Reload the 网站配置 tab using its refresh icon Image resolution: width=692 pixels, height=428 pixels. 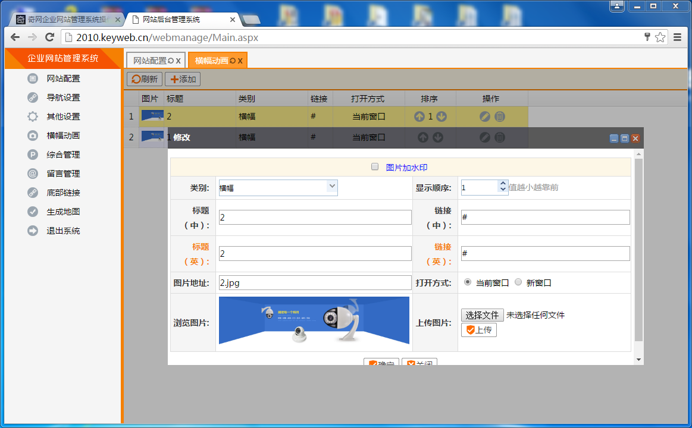[171, 61]
